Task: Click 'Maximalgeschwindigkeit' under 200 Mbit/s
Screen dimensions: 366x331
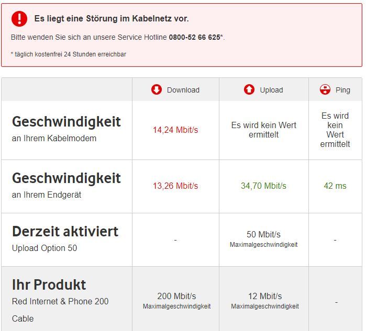Action: click(x=176, y=306)
